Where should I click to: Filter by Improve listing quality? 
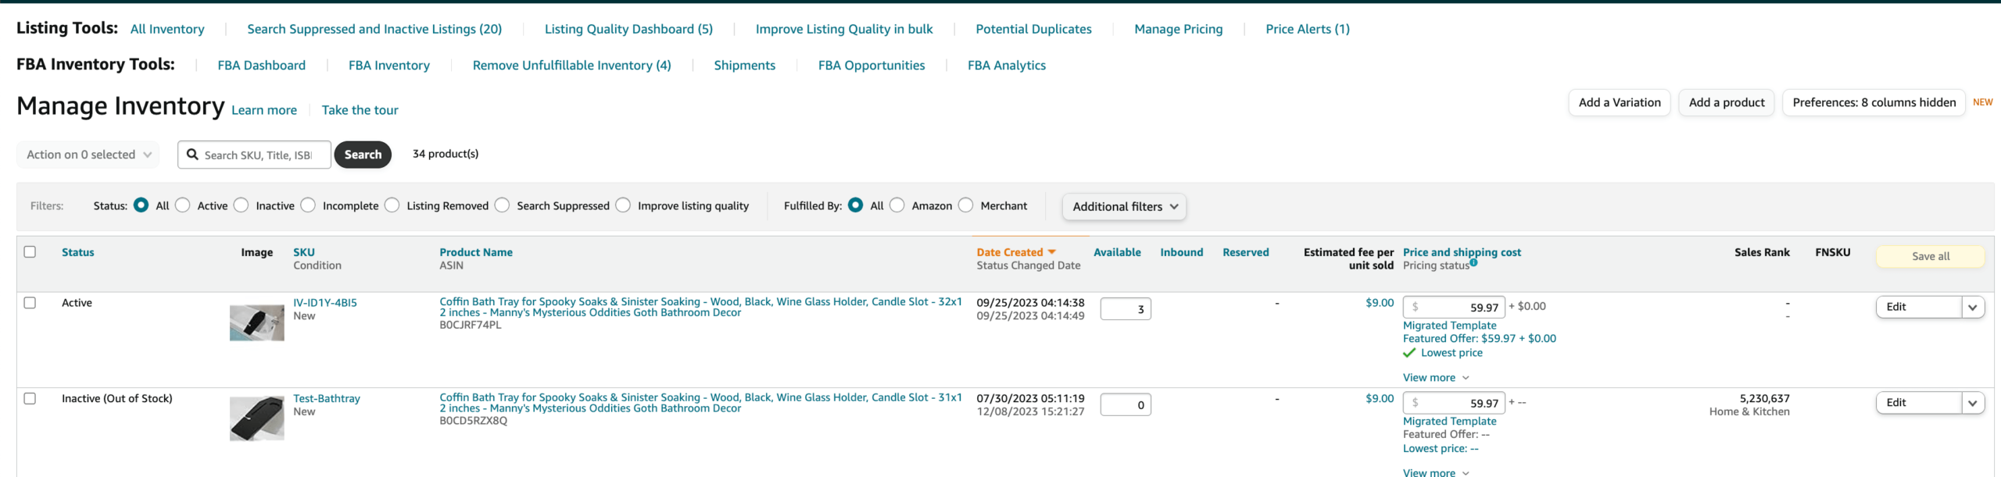point(623,205)
